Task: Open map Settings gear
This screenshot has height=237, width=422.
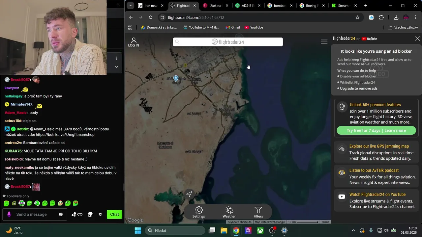Action: coord(198,212)
